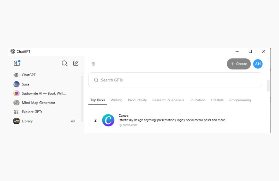
Task: Click the main page vertical scrollbar thumb
Action: (268, 86)
